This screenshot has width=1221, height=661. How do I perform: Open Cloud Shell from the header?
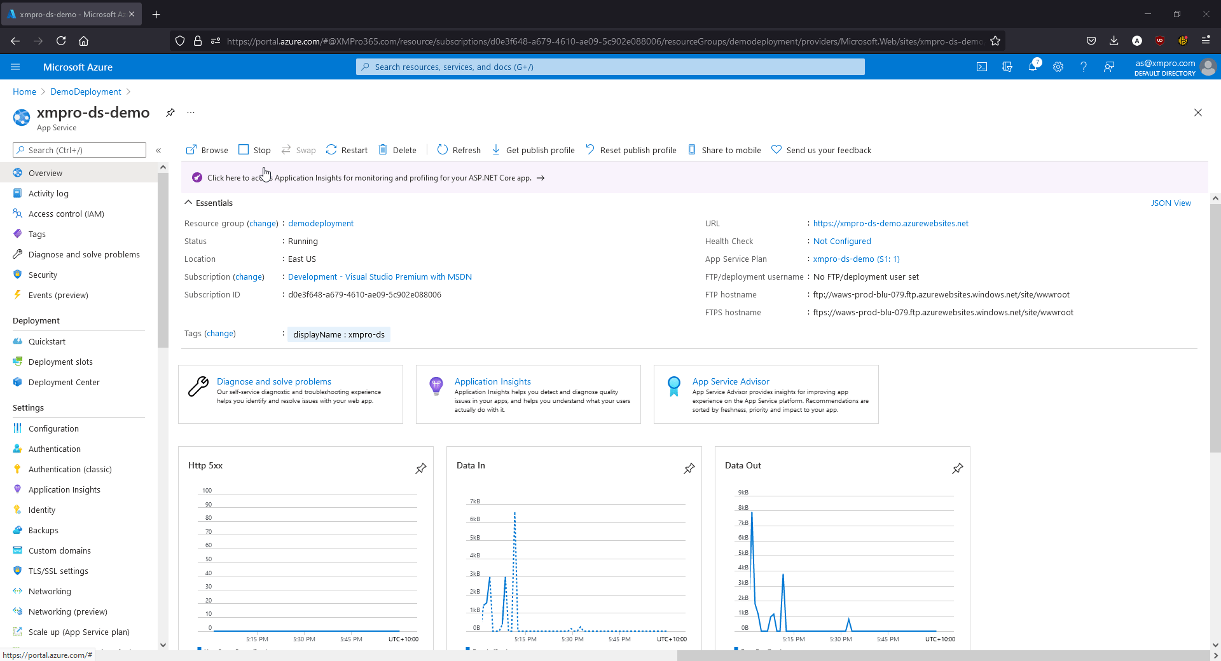pyautogui.click(x=982, y=67)
